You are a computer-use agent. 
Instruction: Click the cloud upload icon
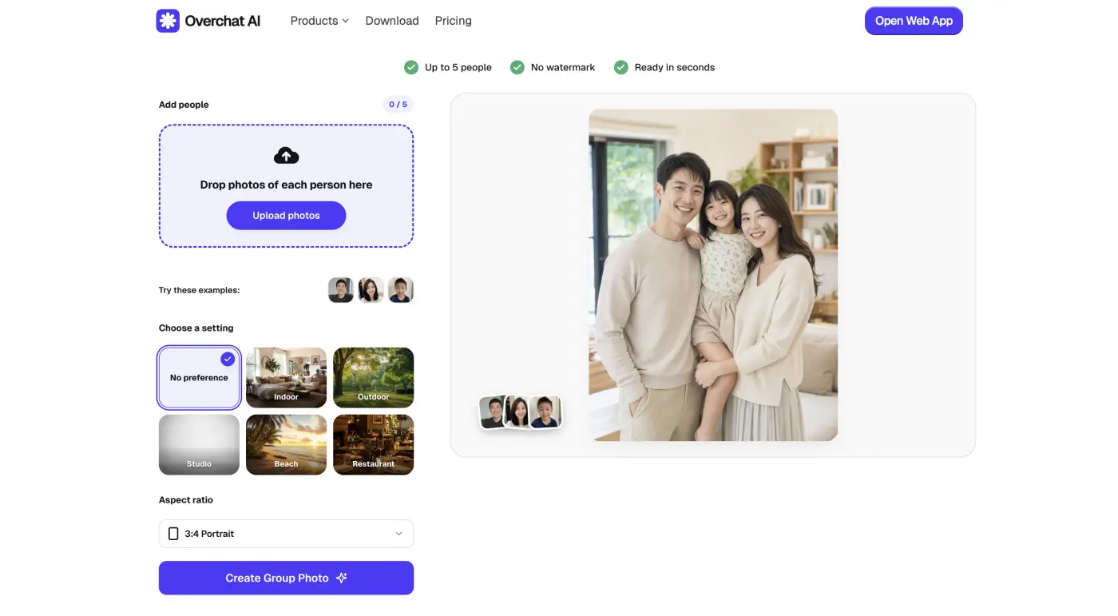tap(286, 155)
